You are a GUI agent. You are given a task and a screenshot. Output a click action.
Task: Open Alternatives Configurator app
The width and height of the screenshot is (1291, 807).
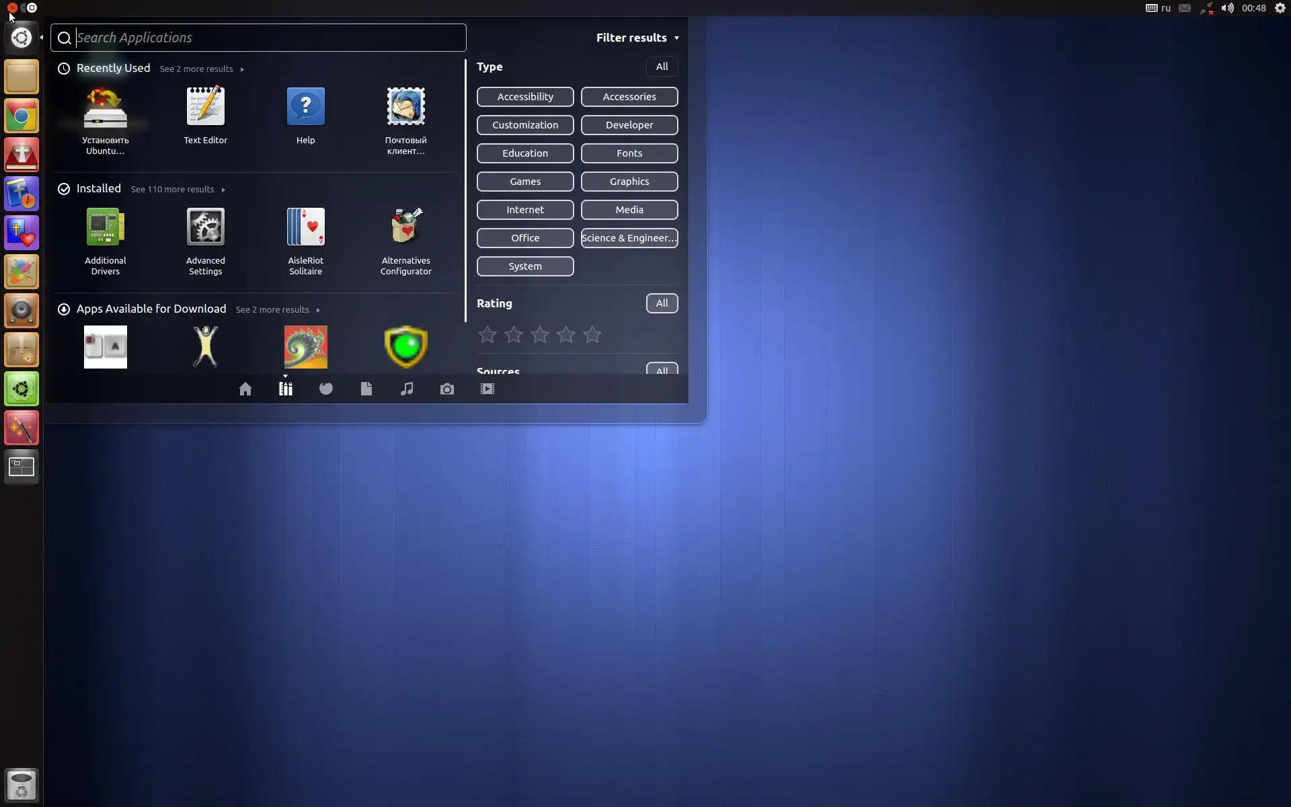tap(405, 227)
